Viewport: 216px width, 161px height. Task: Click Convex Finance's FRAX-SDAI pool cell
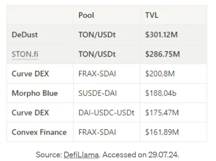pos(97,132)
